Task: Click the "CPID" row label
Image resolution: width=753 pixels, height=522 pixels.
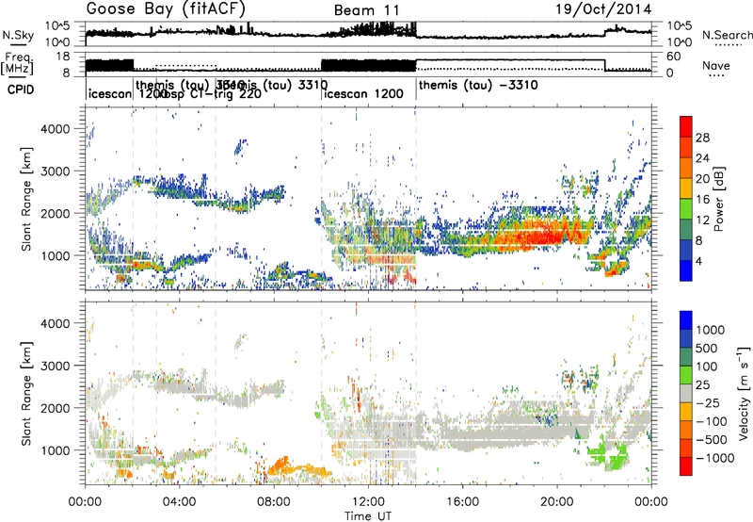Action: tap(21, 90)
